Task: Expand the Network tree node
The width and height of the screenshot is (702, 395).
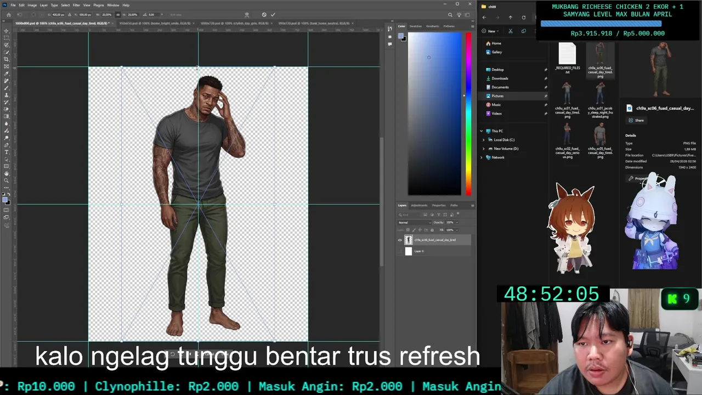Action: tap(482, 157)
